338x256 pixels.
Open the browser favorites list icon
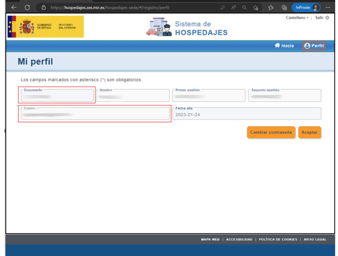pos(270,7)
